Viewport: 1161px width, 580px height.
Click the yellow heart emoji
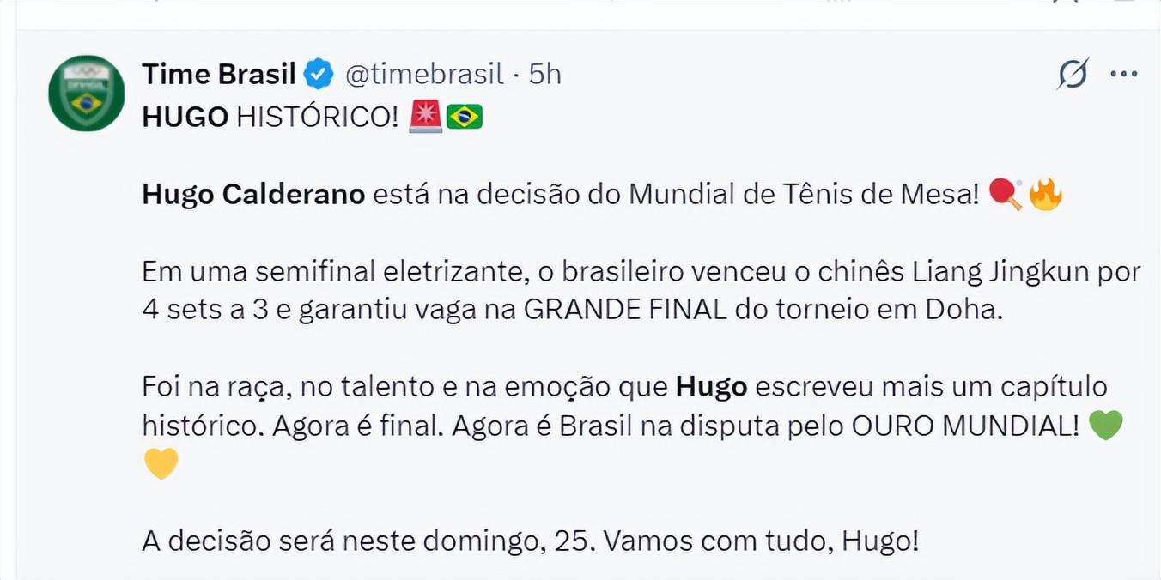coord(161,464)
